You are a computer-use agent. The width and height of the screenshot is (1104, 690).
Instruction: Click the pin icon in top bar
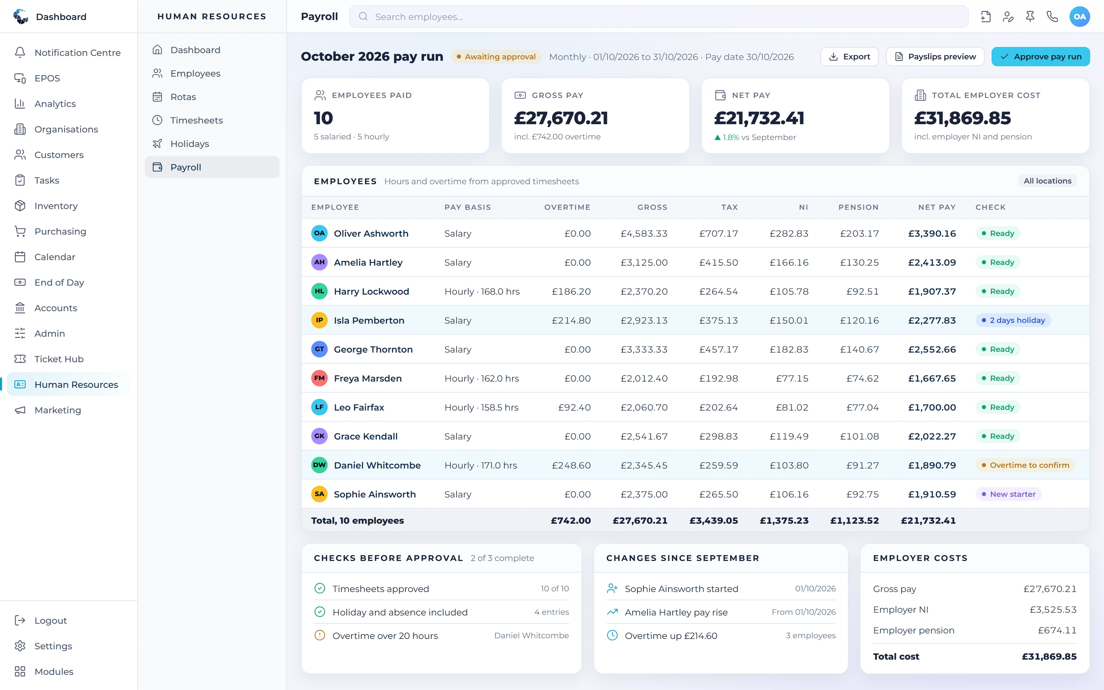1029,17
